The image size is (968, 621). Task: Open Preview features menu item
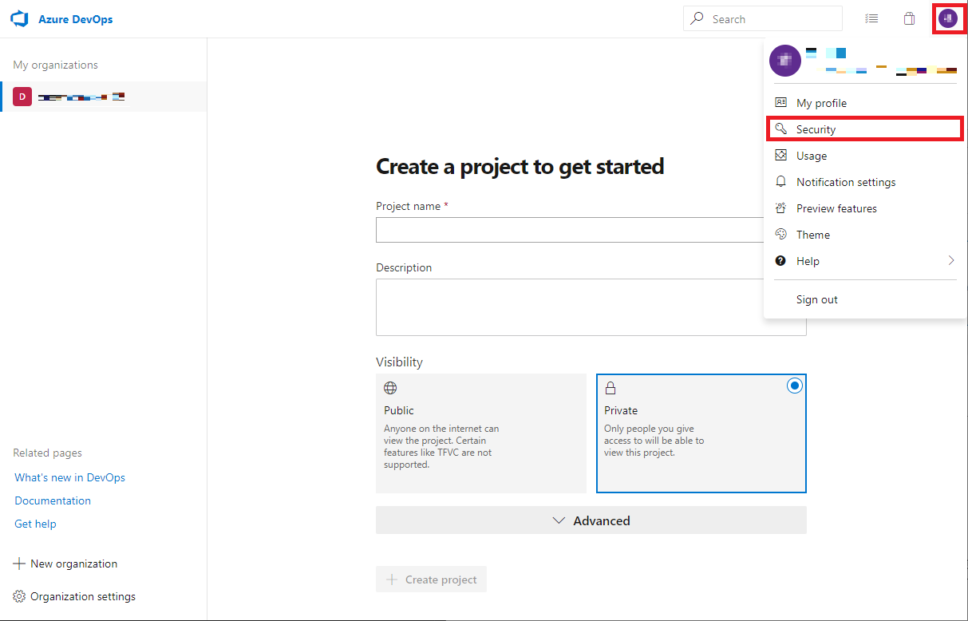(865, 208)
